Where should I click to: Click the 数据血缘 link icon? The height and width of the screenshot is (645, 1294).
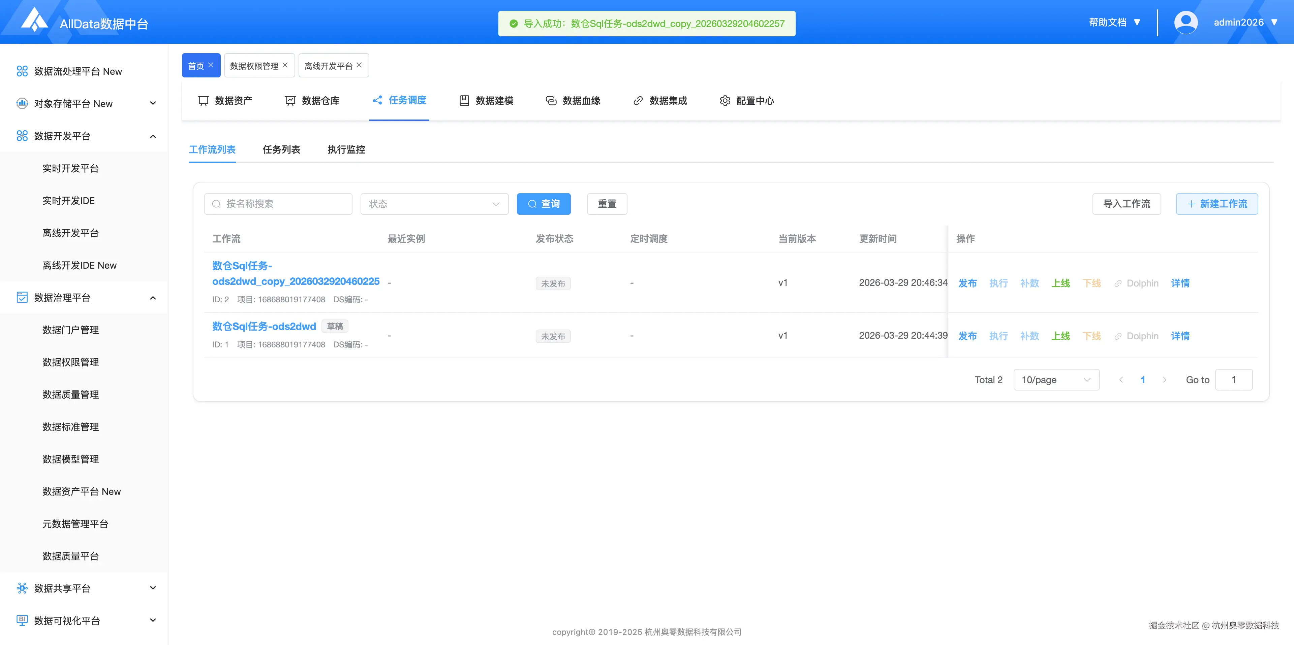pos(551,101)
